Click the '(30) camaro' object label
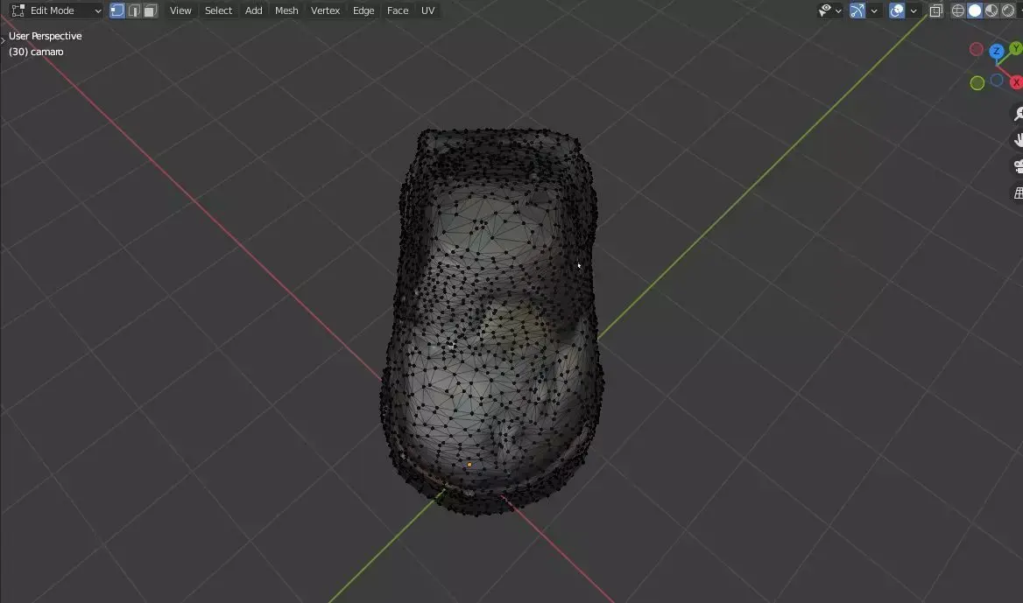The height and width of the screenshot is (603, 1023). [x=36, y=52]
